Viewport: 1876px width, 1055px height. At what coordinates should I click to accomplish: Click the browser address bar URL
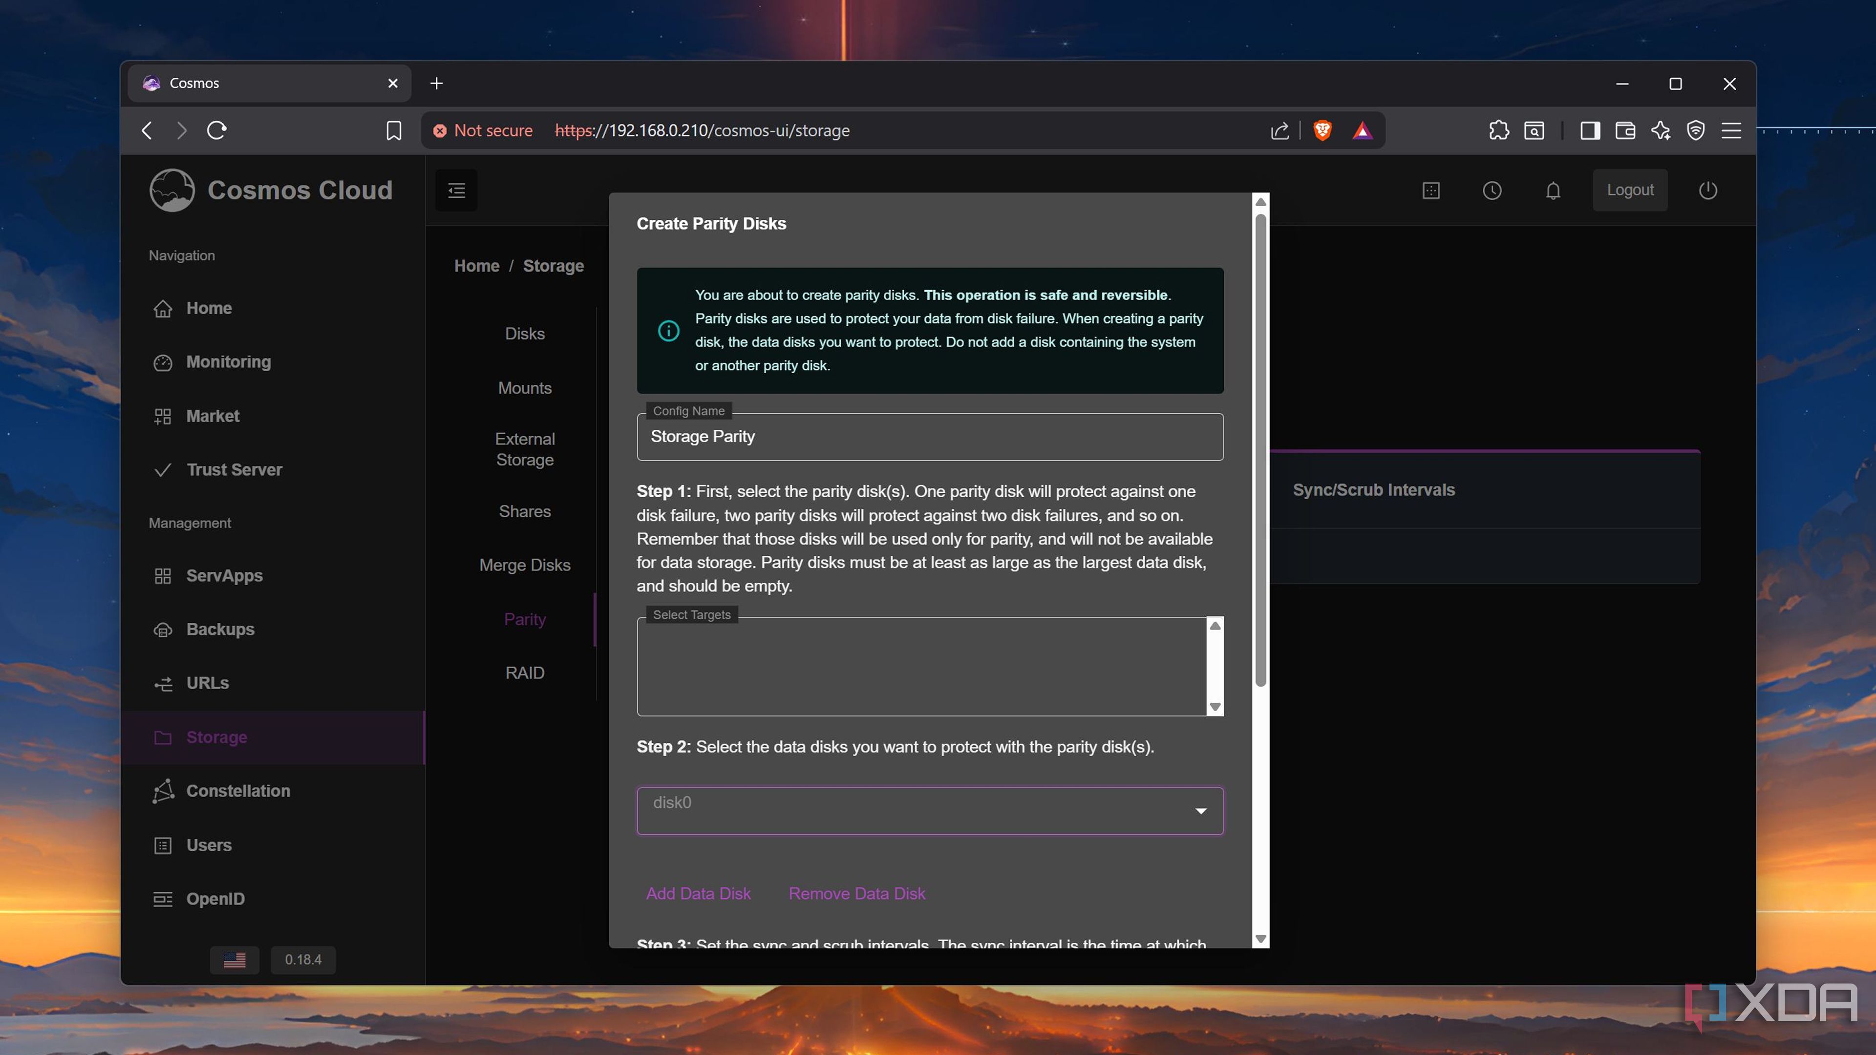pyautogui.click(x=702, y=130)
